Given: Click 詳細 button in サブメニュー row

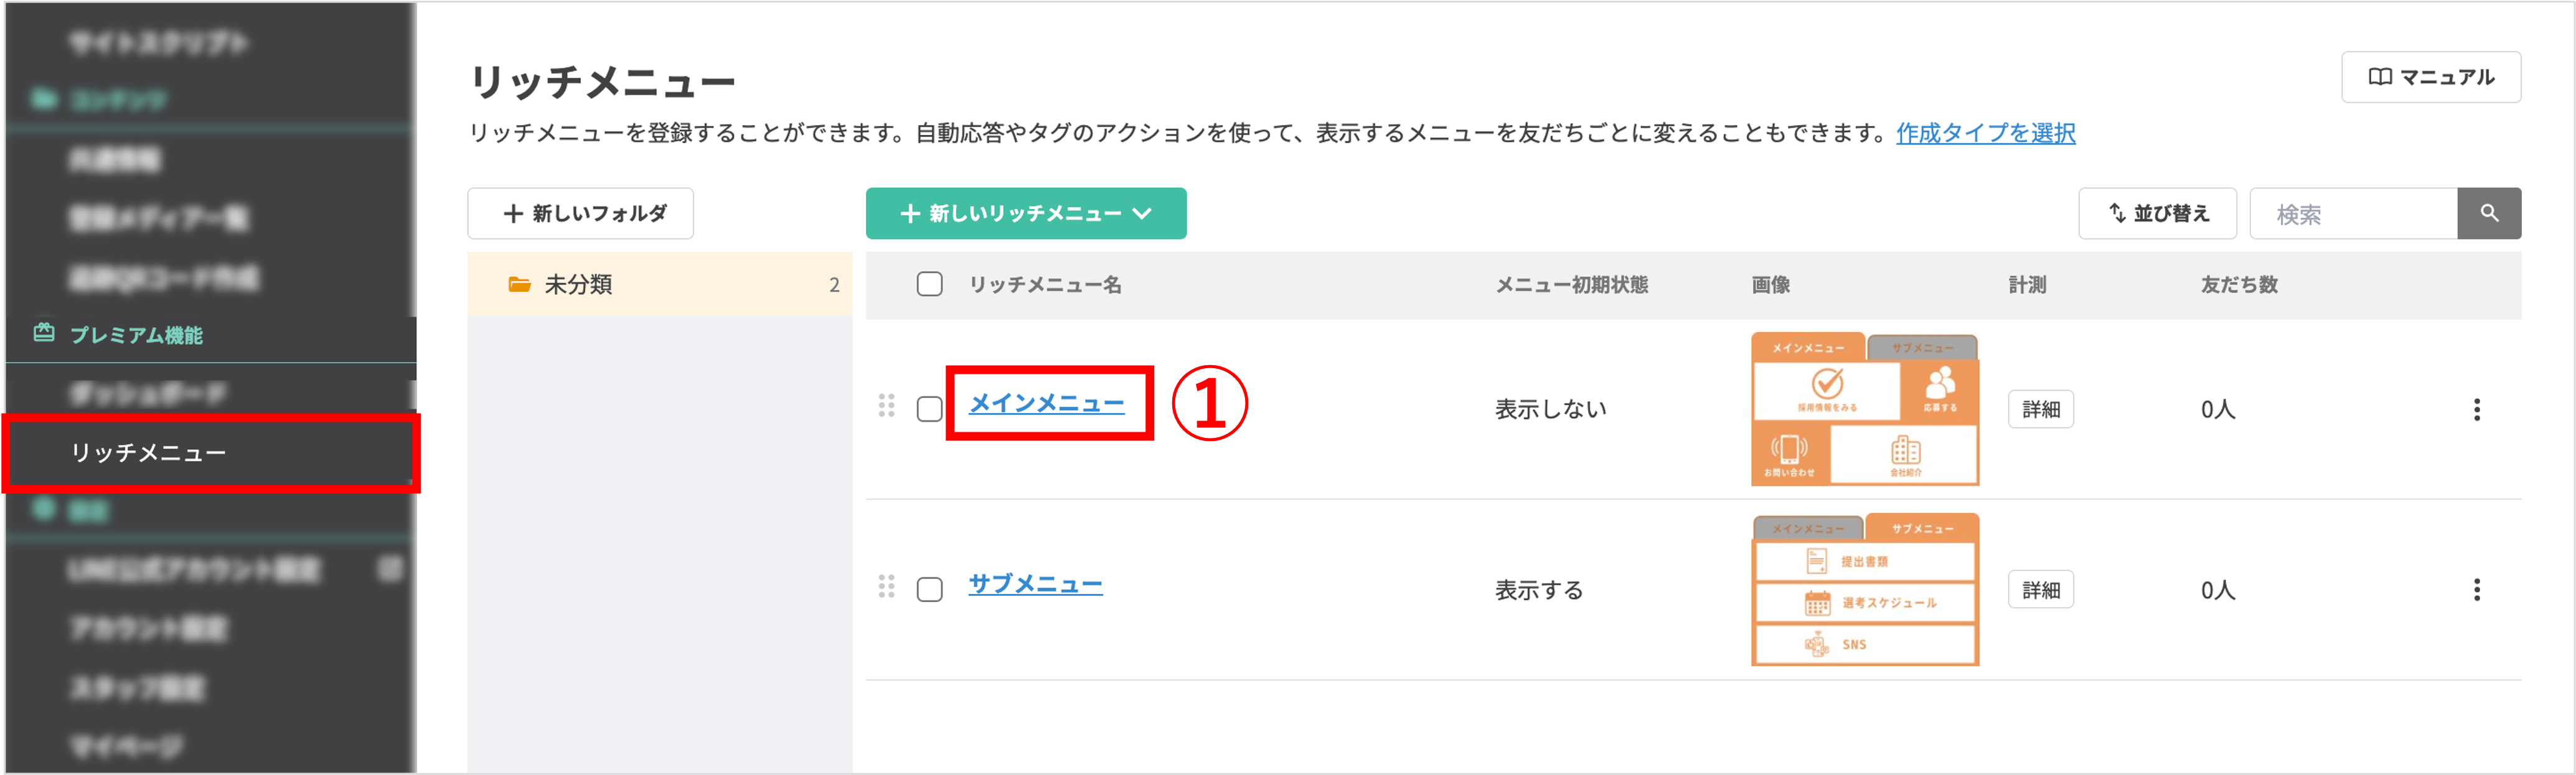Looking at the screenshot, I should [x=2040, y=590].
